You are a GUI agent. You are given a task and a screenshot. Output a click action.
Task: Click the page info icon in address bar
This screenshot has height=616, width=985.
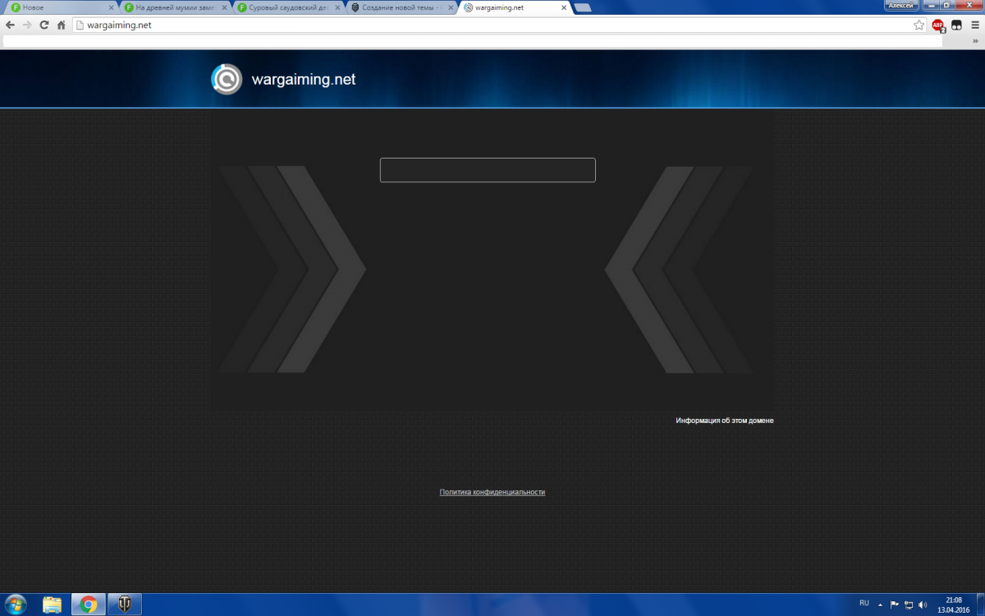pos(80,25)
